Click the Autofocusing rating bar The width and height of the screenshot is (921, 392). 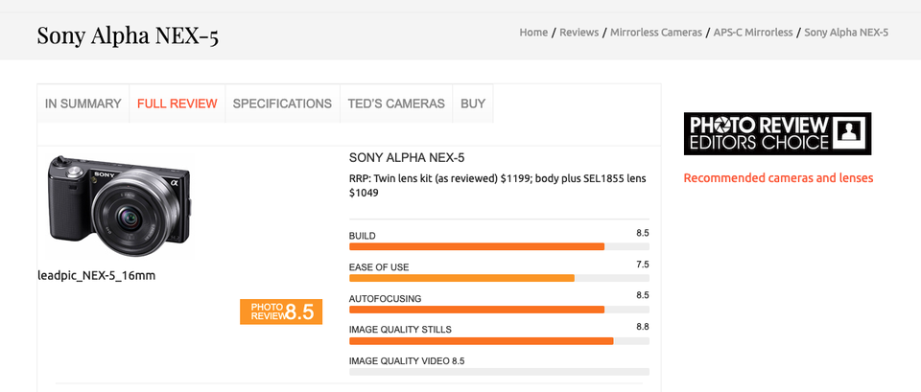pyautogui.click(x=499, y=310)
